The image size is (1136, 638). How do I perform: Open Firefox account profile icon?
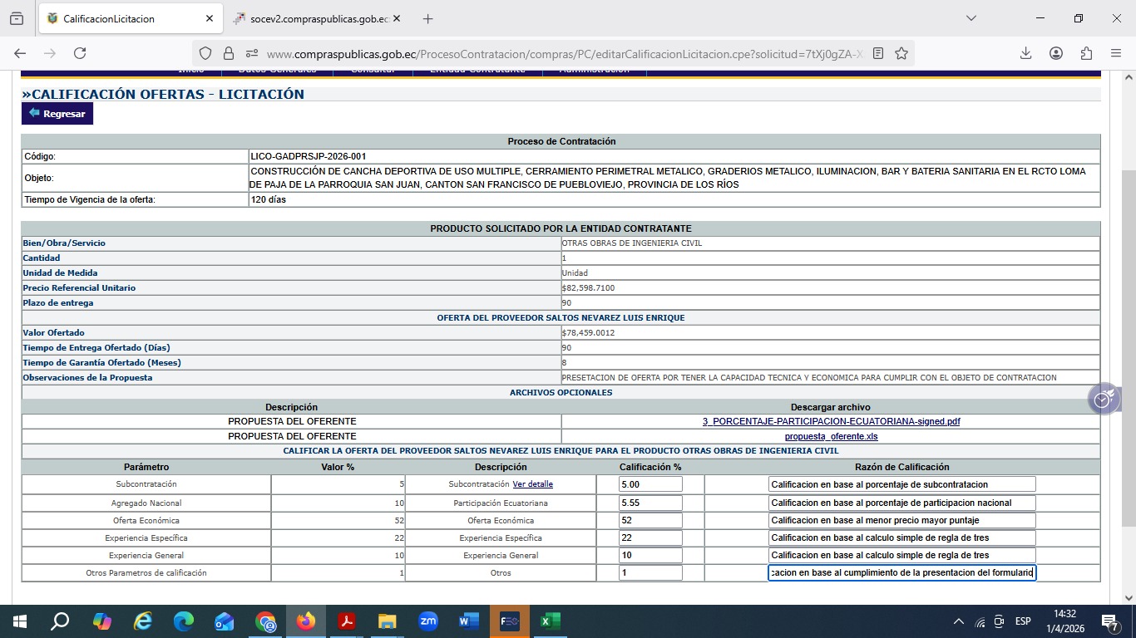[x=1056, y=53]
